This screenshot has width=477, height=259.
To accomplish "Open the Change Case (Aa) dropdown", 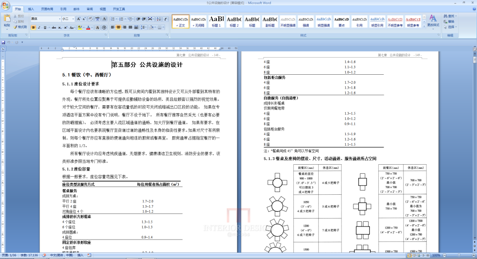I will [72, 28].
